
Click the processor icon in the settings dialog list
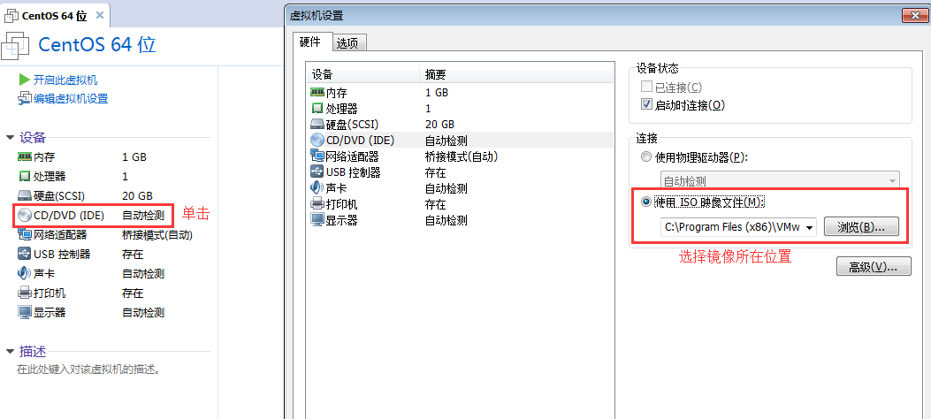click(x=317, y=109)
